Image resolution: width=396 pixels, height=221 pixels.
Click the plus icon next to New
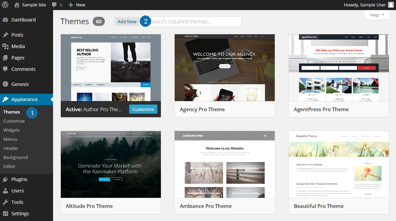71,5
